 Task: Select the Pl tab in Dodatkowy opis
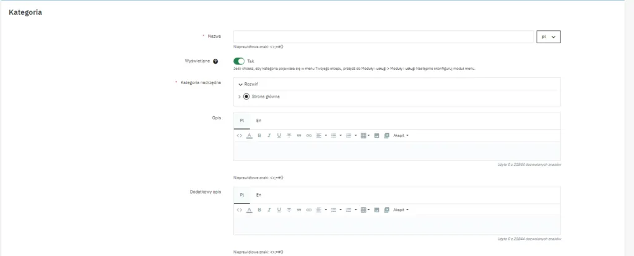pyautogui.click(x=242, y=194)
